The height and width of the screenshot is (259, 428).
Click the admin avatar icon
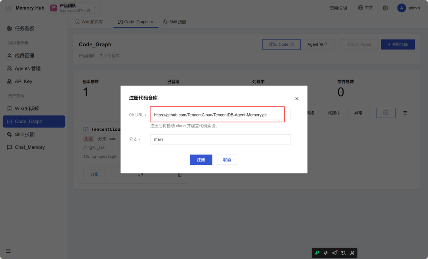[401, 8]
